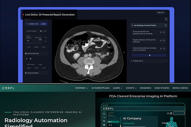
Task: Jump to the First slice
Action: coord(29,47)
